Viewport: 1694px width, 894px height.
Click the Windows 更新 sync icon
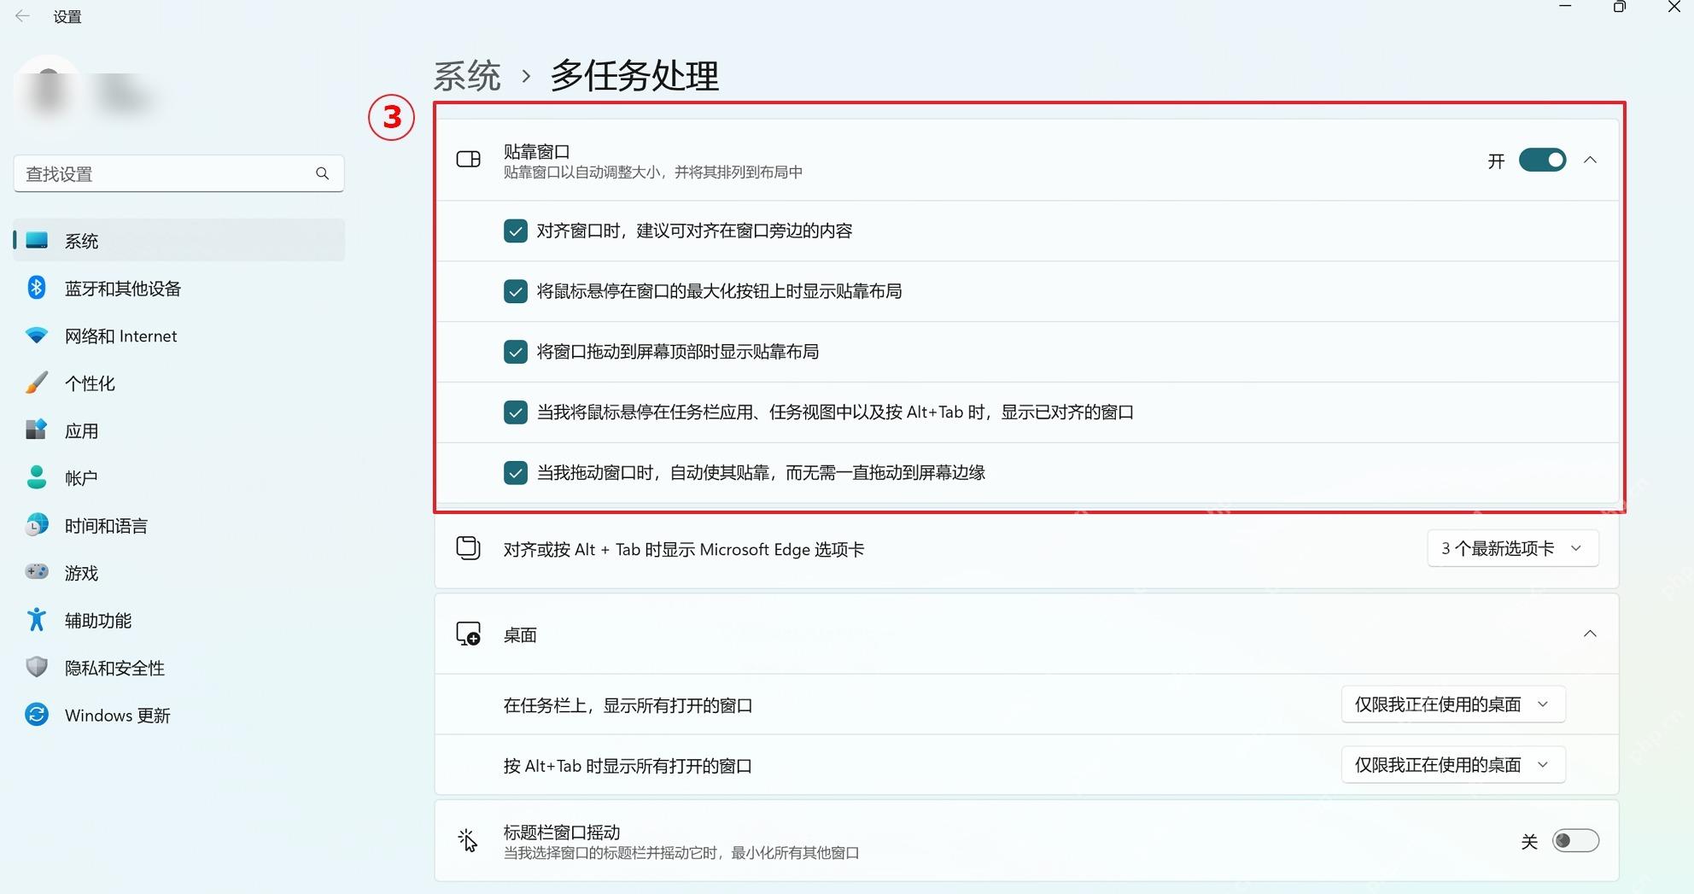[37, 715]
